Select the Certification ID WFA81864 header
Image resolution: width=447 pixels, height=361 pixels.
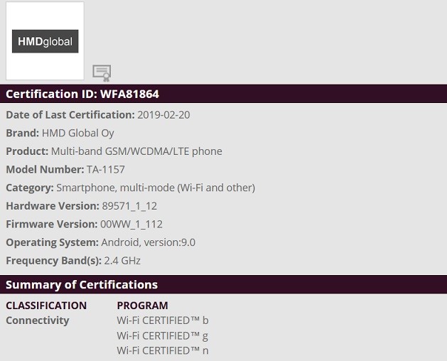click(223, 94)
